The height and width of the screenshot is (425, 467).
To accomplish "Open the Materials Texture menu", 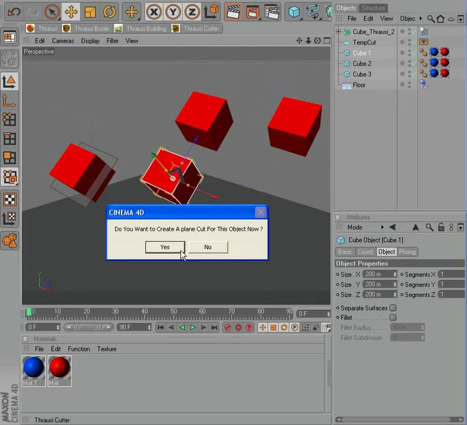I will (107, 349).
